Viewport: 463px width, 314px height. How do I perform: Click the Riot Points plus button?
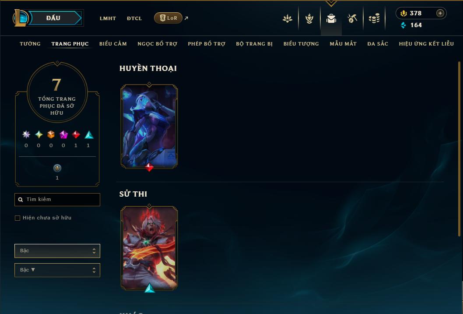click(x=440, y=13)
